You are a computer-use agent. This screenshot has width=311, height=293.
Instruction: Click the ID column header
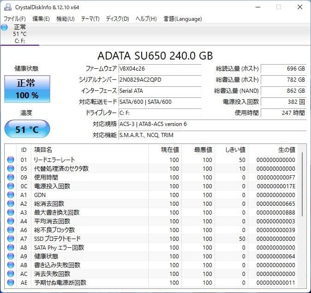(x=24, y=150)
